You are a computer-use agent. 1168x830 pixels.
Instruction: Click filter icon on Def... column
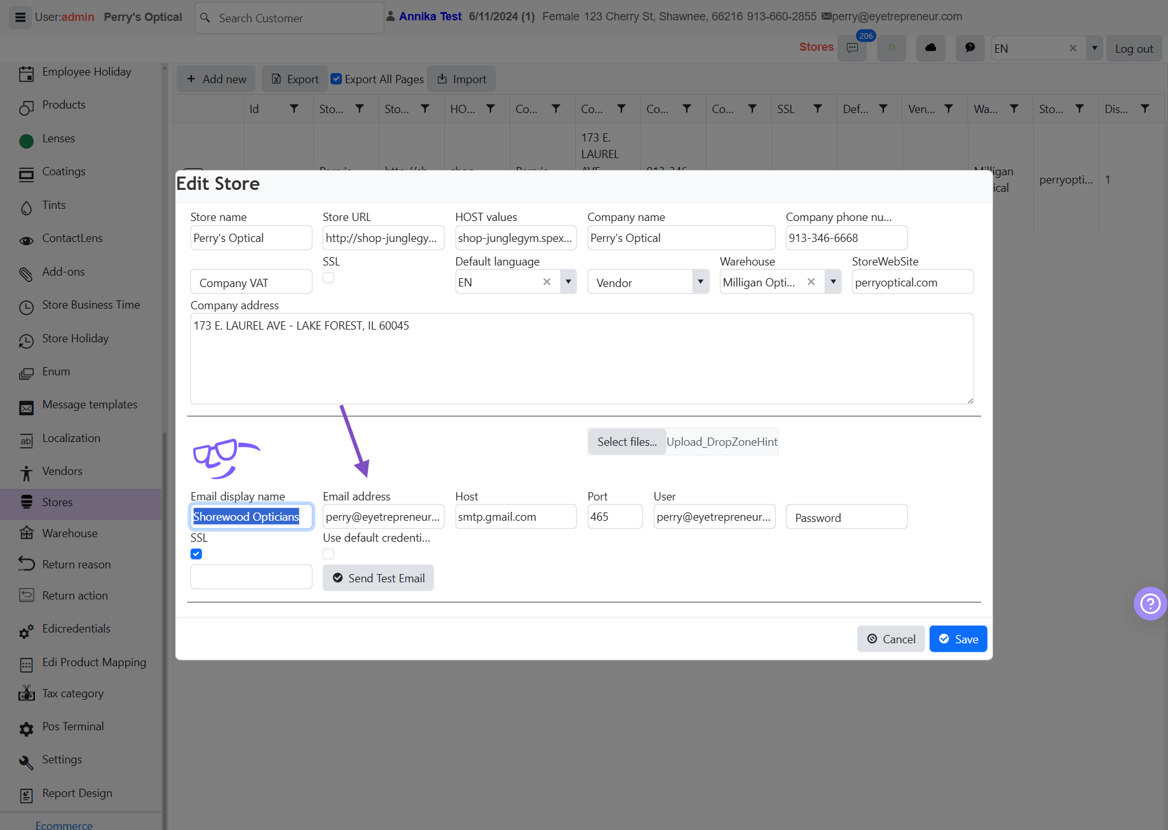pyautogui.click(x=883, y=109)
